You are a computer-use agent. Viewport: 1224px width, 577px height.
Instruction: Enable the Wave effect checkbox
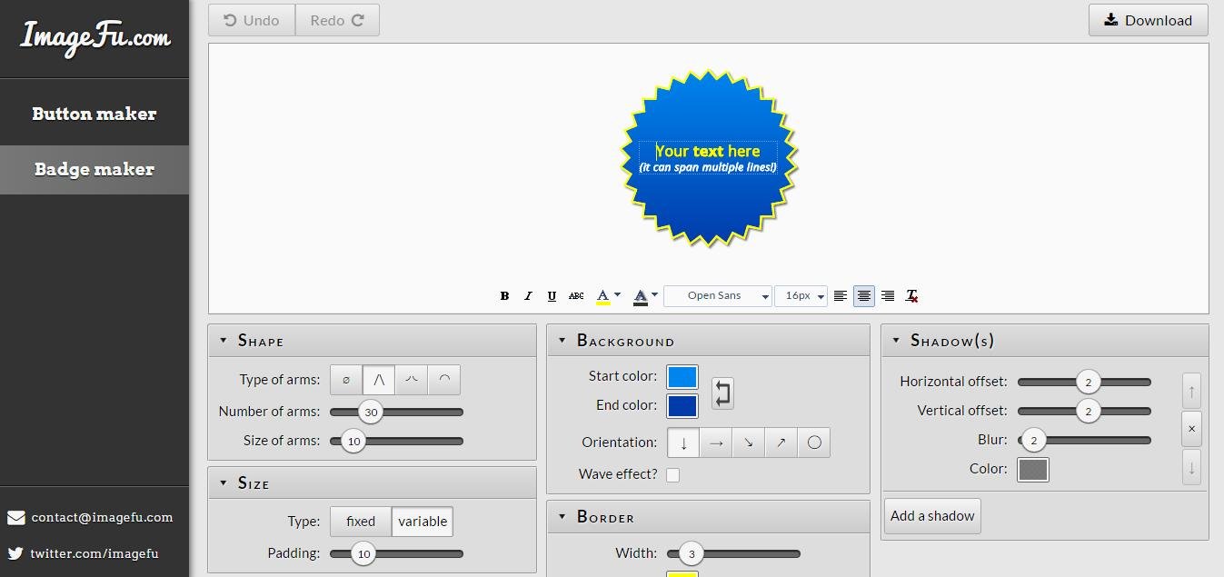[672, 474]
